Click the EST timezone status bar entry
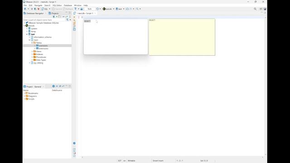This screenshot has height=163, width=290. click(120, 161)
